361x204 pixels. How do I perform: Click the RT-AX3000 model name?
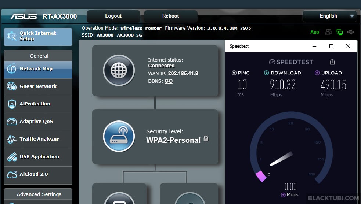click(x=59, y=16)
